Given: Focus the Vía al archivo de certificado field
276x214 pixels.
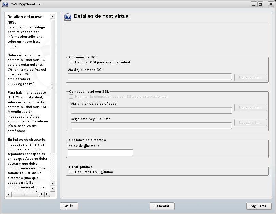Looking at the screenshot, I should 151,110.
